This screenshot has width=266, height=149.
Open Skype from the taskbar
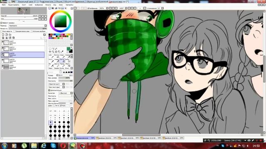(x=53, y=146)
